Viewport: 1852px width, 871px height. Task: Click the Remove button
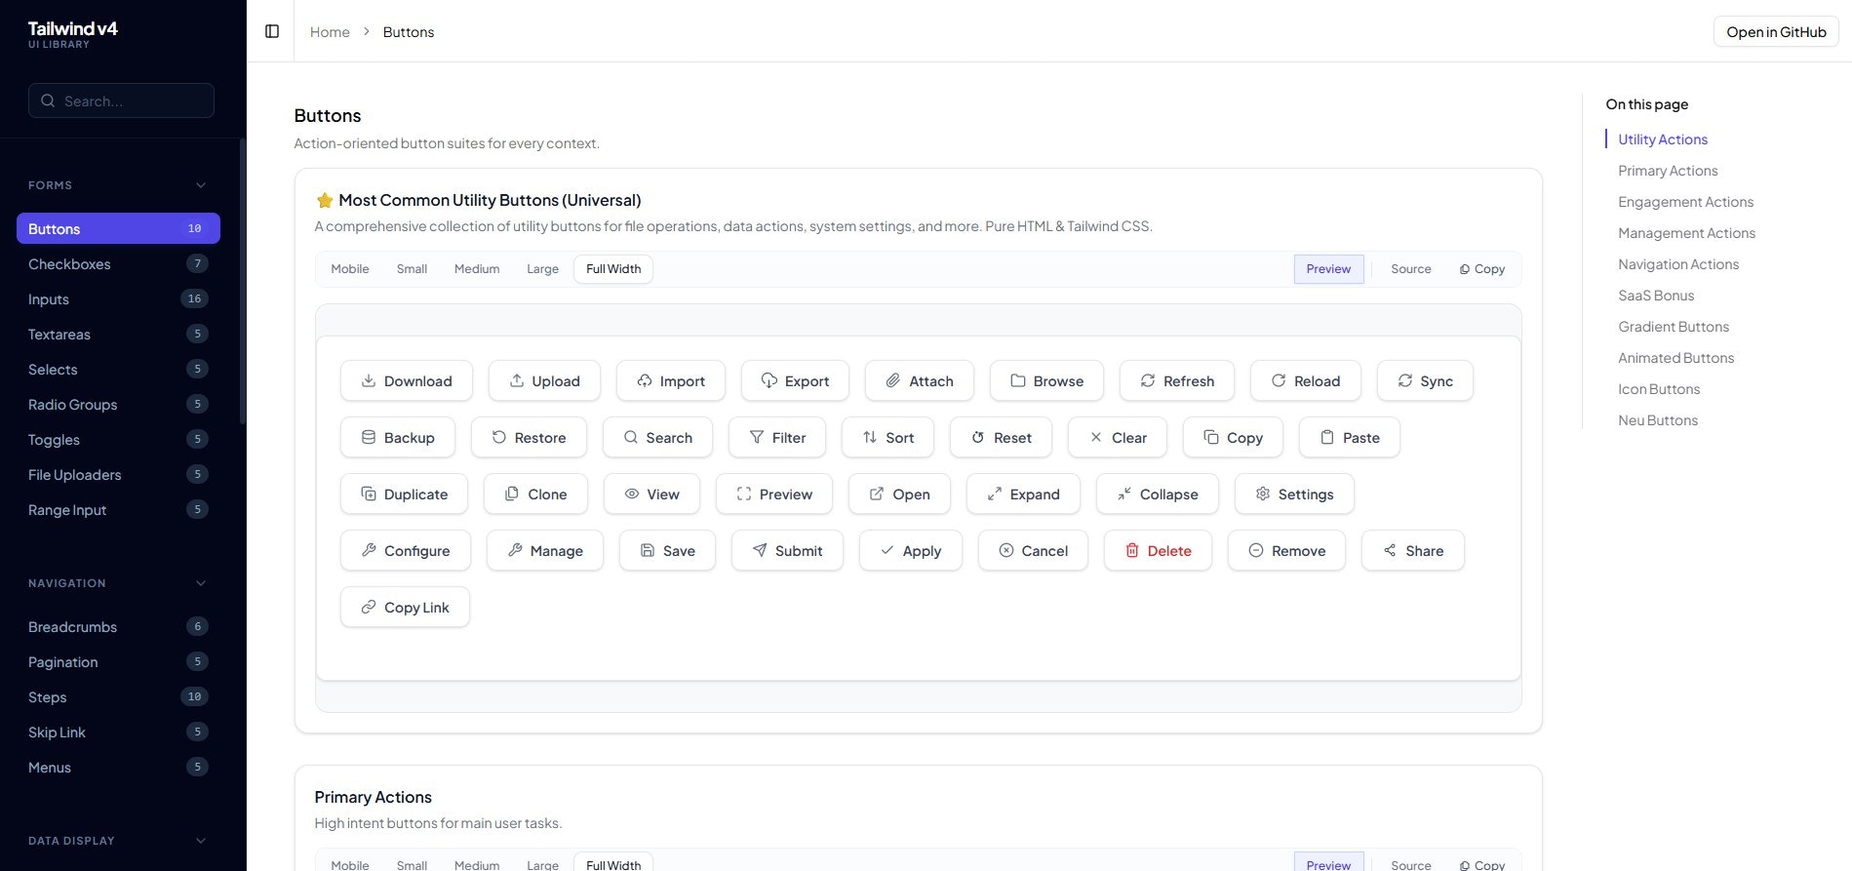[x=1286, y=550]
